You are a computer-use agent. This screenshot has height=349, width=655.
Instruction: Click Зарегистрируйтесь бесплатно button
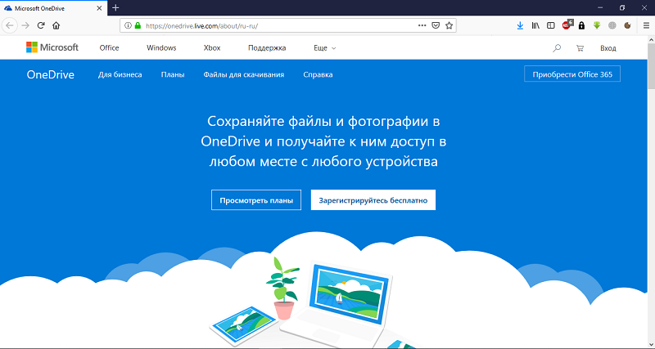point(373,200)
